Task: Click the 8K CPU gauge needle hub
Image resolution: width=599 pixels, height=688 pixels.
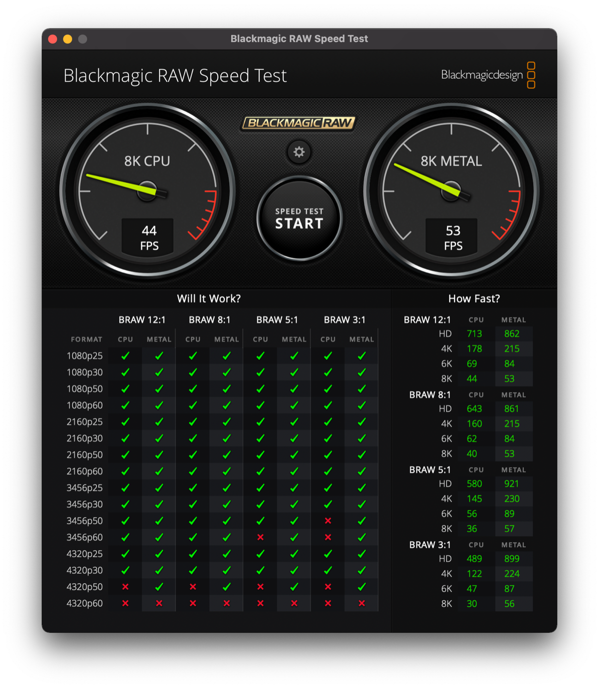Action: pos(147,191)
